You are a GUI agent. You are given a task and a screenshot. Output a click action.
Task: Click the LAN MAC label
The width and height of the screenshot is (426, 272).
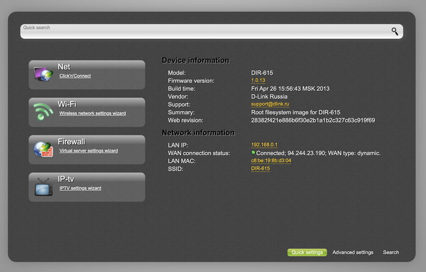181,161
